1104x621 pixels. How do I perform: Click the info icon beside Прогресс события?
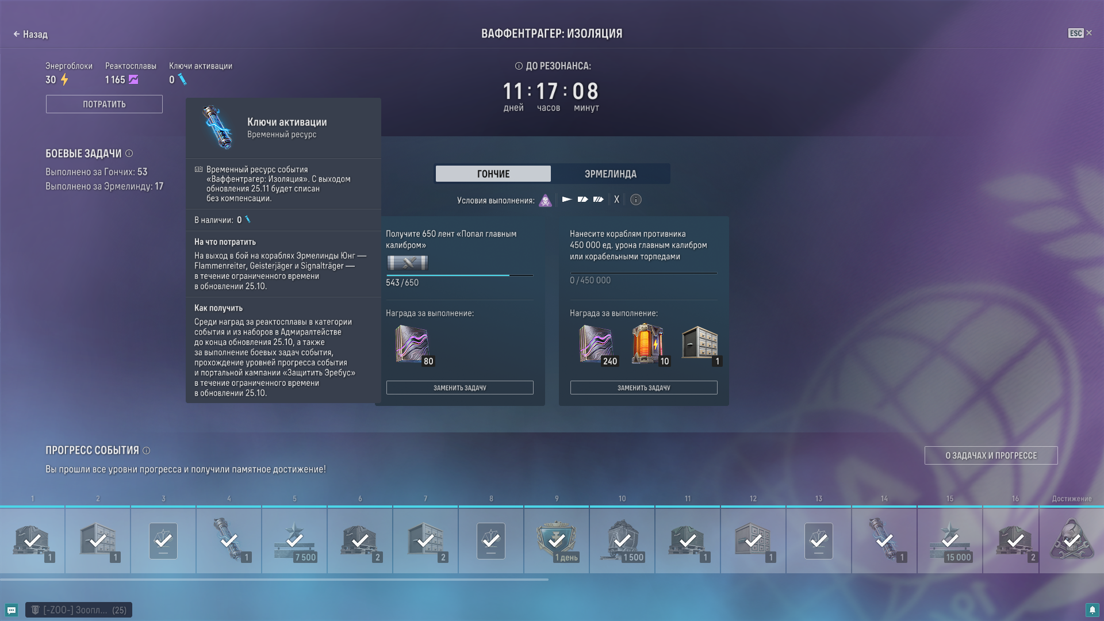point(146,451)
